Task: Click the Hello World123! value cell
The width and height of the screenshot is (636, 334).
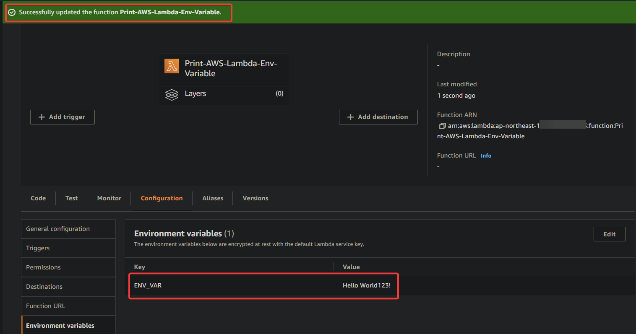Action: point(367,285)
